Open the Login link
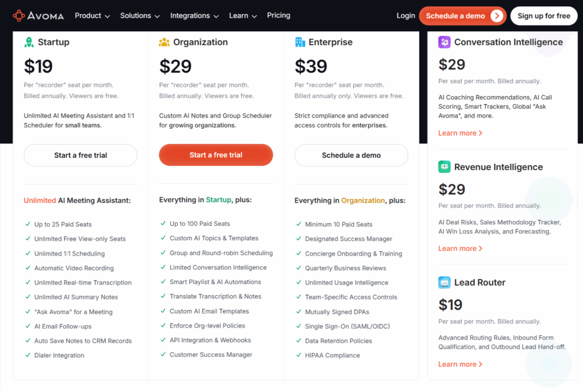 coord(406,15)
